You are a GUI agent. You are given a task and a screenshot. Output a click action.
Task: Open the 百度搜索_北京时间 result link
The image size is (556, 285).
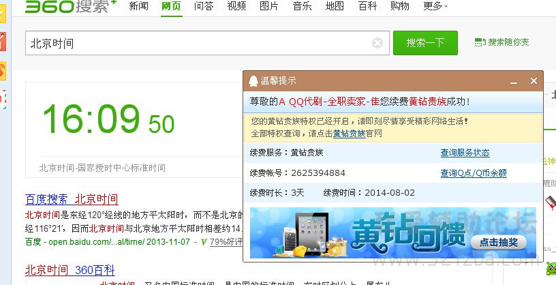[72, 199]
